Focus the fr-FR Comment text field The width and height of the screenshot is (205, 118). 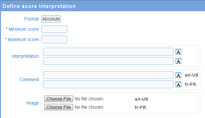coord(108,84)
